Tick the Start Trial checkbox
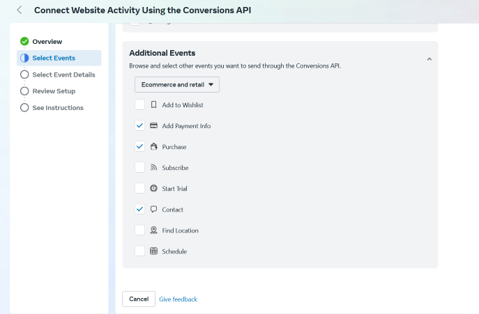 pos(139,189)
